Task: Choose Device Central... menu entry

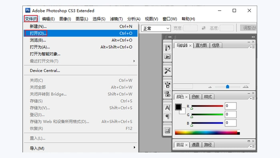Action: [80, 70]
